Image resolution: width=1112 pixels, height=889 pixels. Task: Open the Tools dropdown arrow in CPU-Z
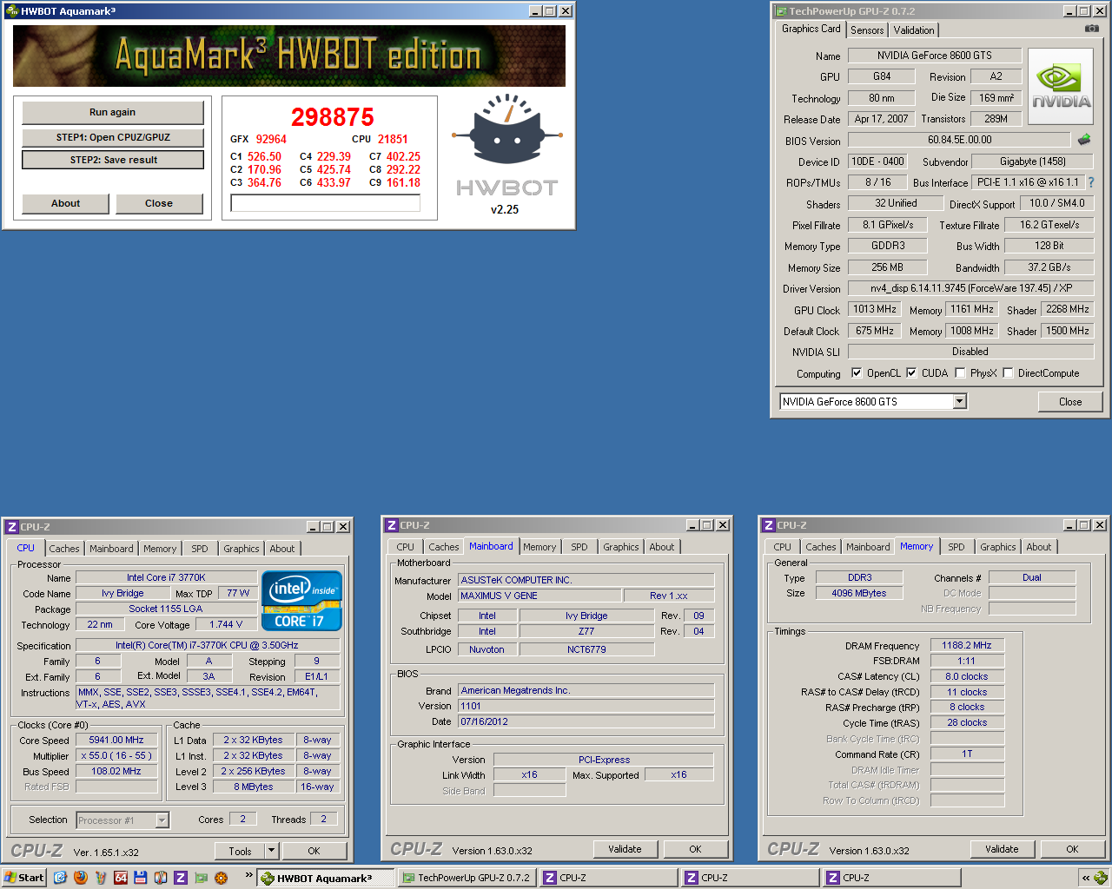(271, 851)
